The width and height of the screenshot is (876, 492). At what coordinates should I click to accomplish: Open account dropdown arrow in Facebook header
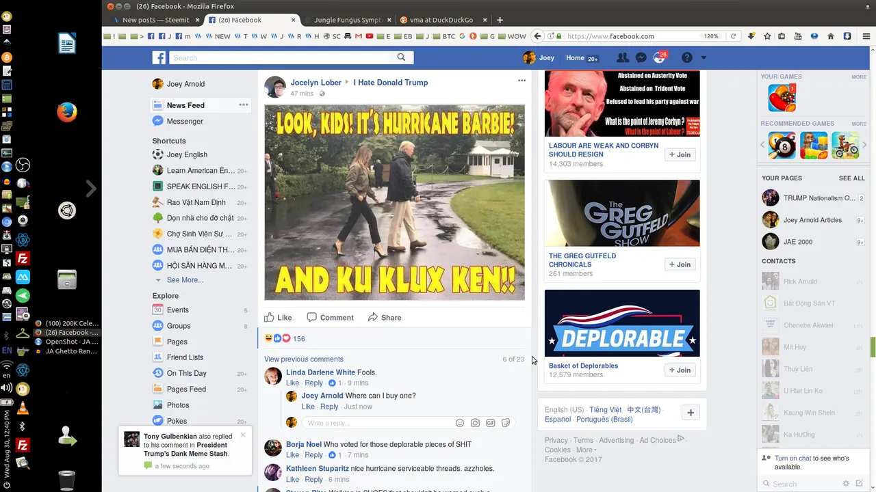click(x=703, y=58)
